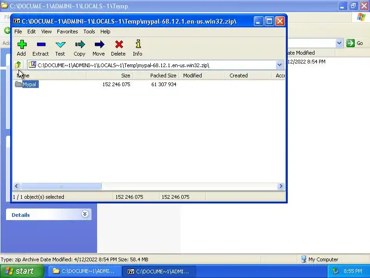Click the 7z icon in the window title bar
Screen dimensions: 370x278
[x=17, y=21]
